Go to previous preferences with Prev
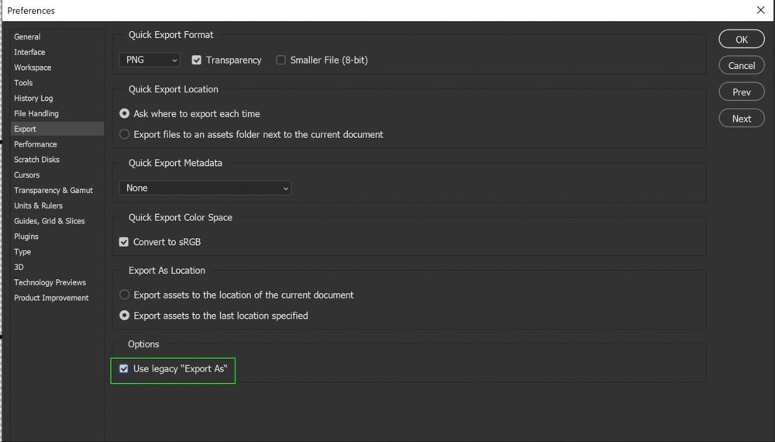This screenshot has width=775, height=442. 742,92
